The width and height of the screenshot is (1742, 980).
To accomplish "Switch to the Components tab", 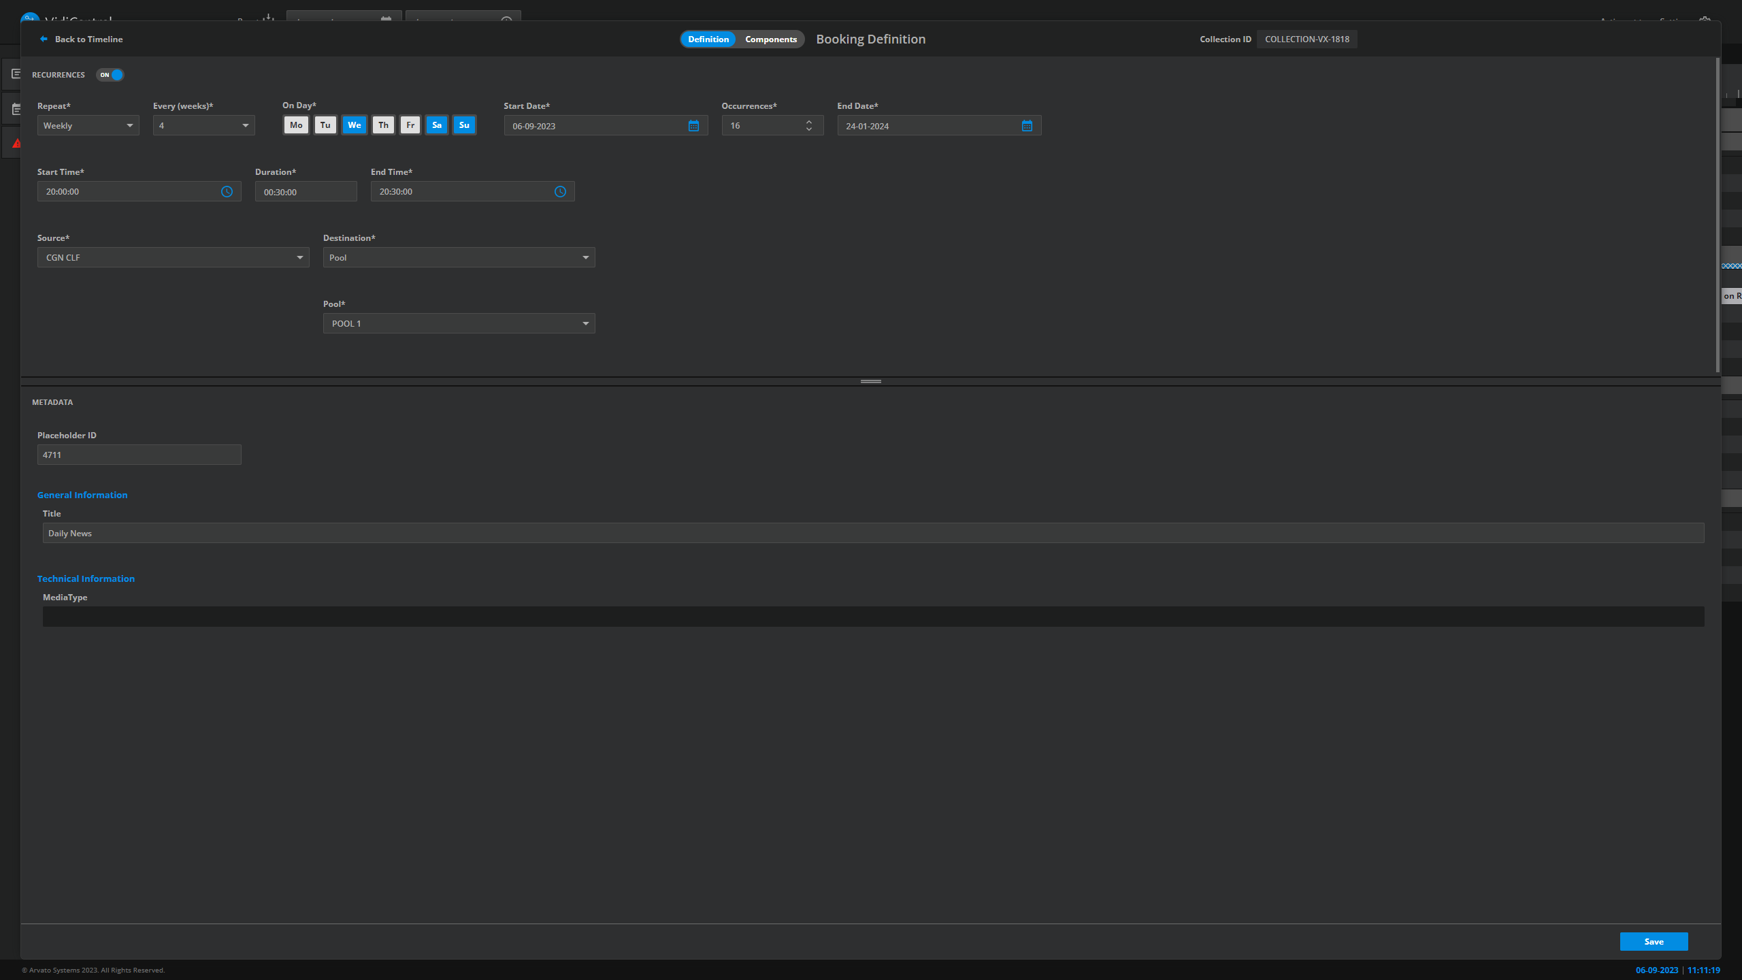I will [771, 39].
